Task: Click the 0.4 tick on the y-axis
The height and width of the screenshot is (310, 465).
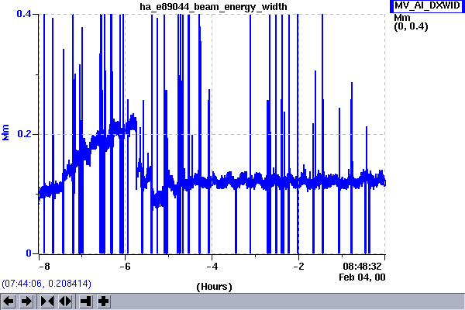Action: click(x=24, y=15)
